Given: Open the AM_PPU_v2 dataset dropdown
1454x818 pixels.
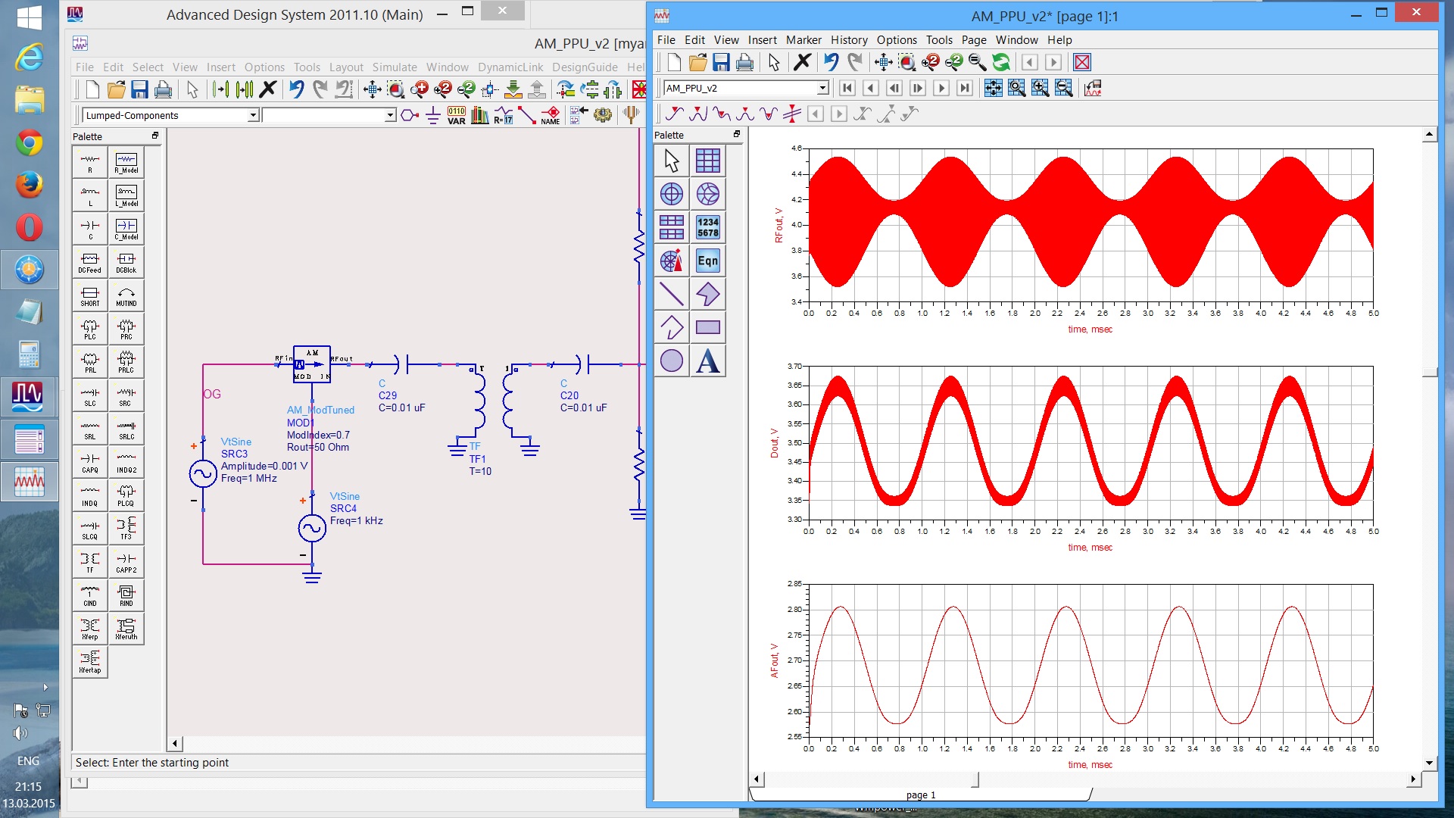Looking at the screenshot, I should coord(822,88).
